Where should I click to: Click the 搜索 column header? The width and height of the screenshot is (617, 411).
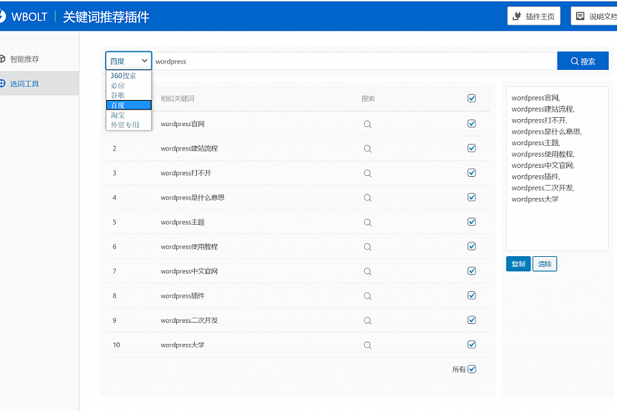[368, 99]
